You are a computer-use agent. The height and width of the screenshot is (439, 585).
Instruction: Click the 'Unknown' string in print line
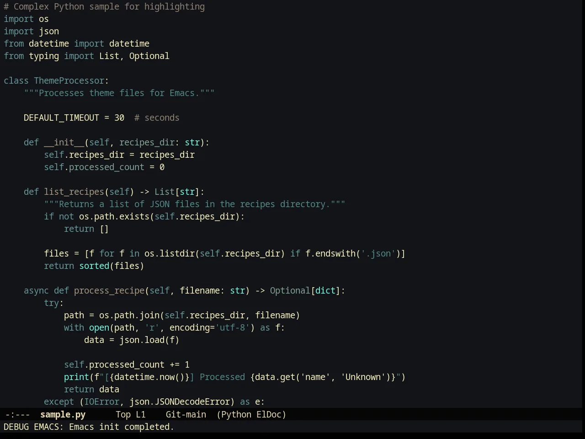click(x=363, y=377)
